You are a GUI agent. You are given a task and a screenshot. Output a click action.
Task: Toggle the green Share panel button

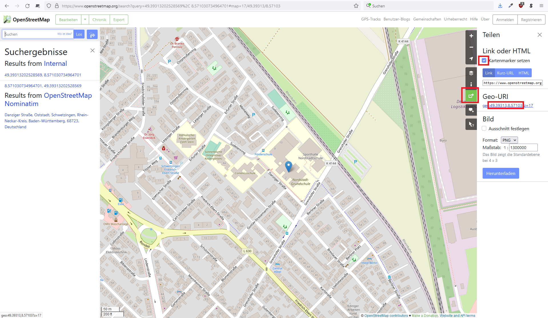(471, 96)
